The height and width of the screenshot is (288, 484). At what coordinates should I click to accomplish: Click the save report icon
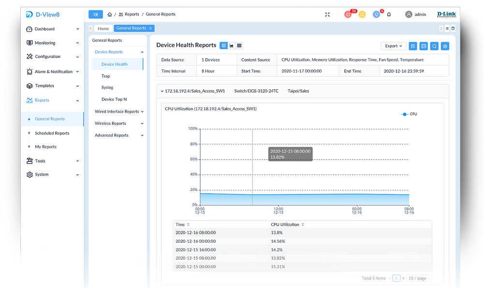click(x=413, y=46)
